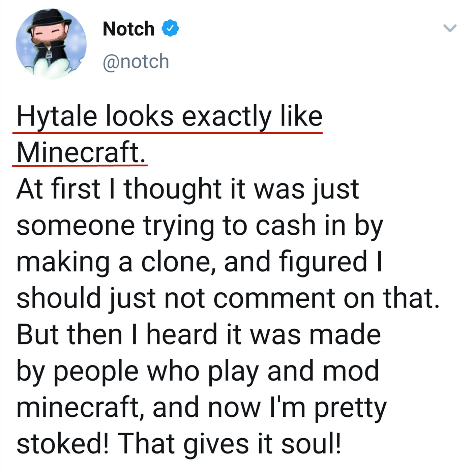Select the underlined word "Minecraft."

[x=81, y=152]
